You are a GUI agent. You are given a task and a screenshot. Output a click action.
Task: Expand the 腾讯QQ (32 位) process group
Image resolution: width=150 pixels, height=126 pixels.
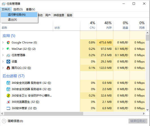(3, 68)
